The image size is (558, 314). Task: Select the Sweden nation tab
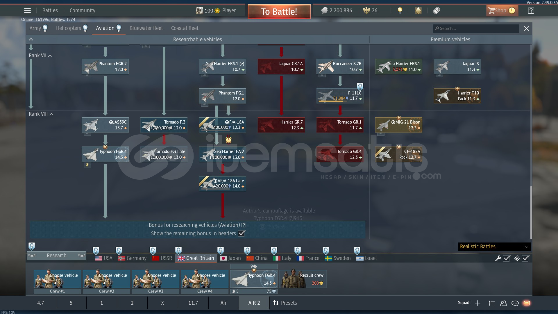[338, 258]
